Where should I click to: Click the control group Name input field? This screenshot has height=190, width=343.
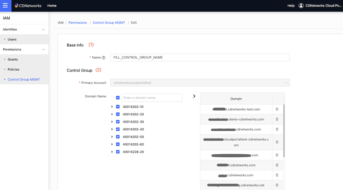point(200,58)
